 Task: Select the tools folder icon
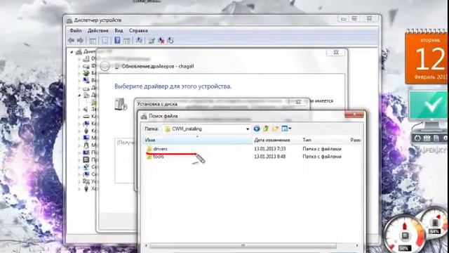pos(149,157)
